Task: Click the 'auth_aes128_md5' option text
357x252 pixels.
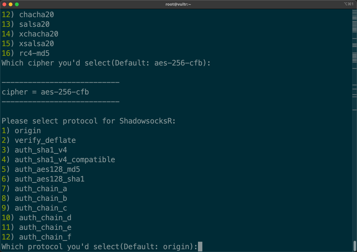Action: (x=47, y=169)
